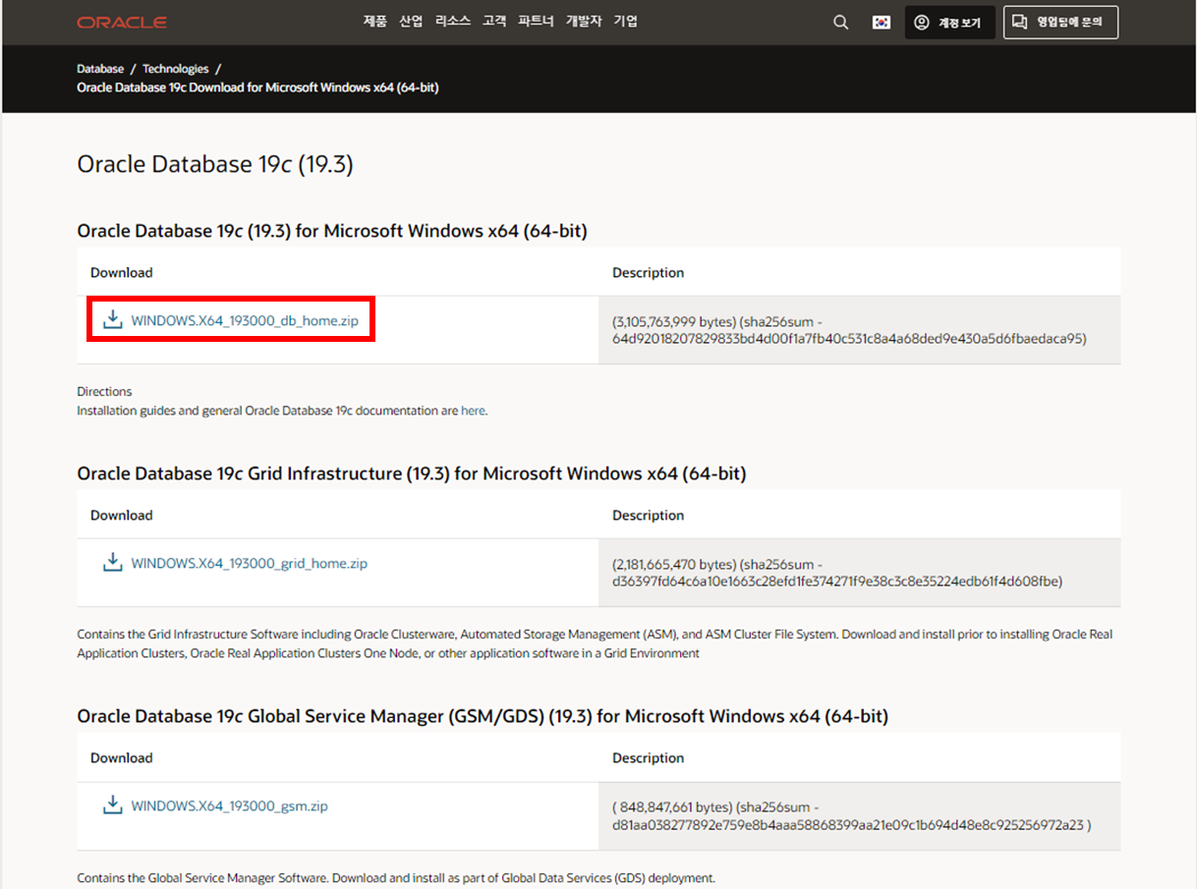
Task: Open the 산업 menu
Action: pyautogui.click(x=411, y=21)
